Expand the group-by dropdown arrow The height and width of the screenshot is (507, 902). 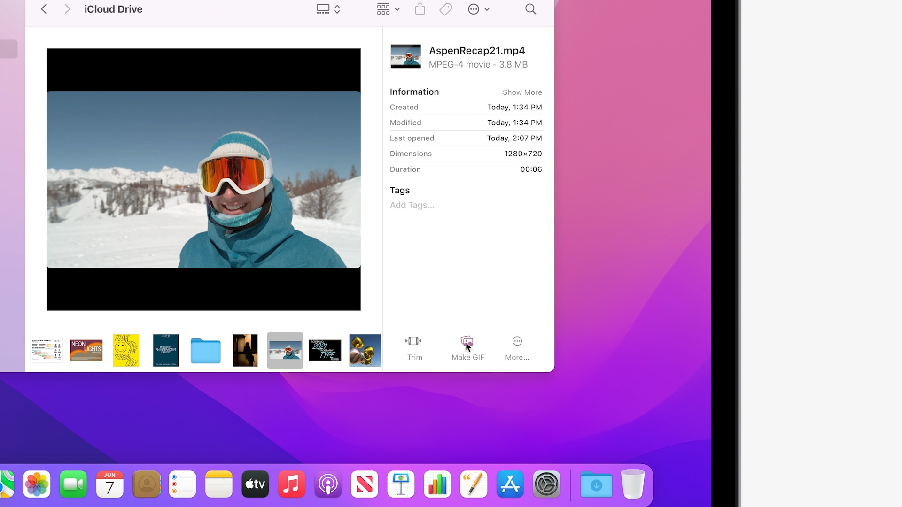397,9
